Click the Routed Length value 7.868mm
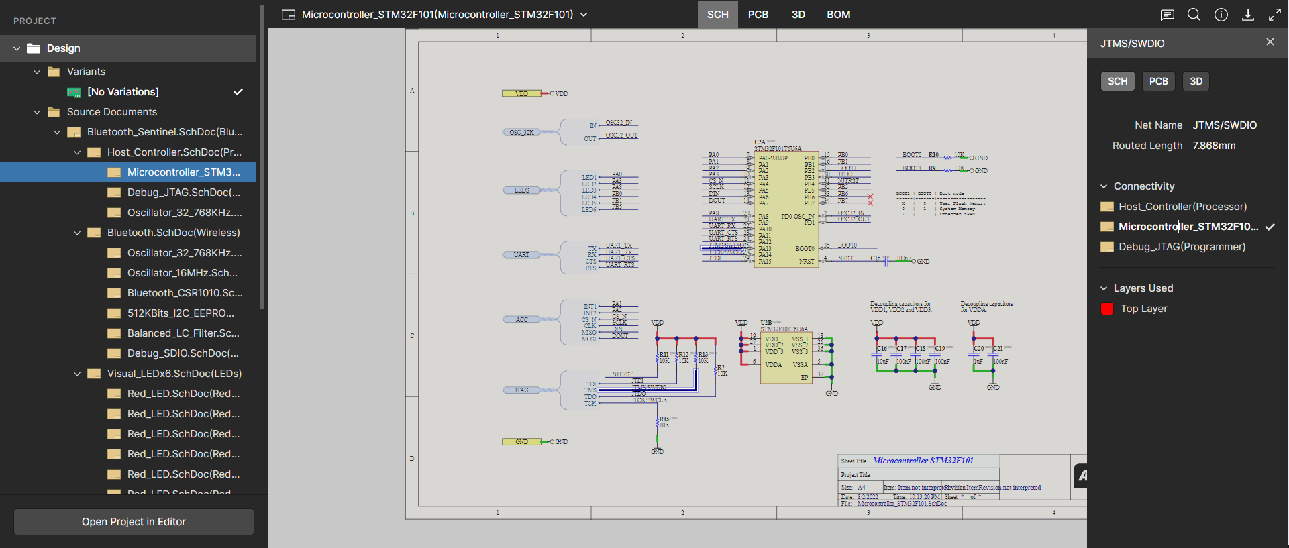 tap(1214, 146)
